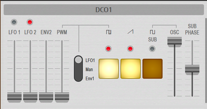
Task: Toggle the LFO 2 red LED indicator
Action: (x=30, y=22)
